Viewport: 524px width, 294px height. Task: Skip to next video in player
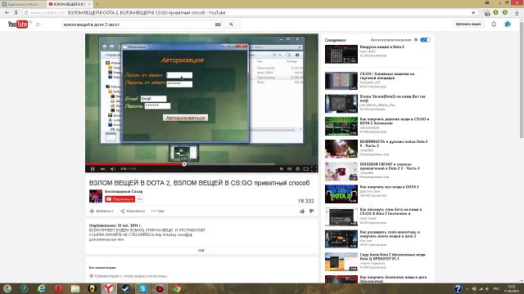pyautogui.click(x=103, y=169)
